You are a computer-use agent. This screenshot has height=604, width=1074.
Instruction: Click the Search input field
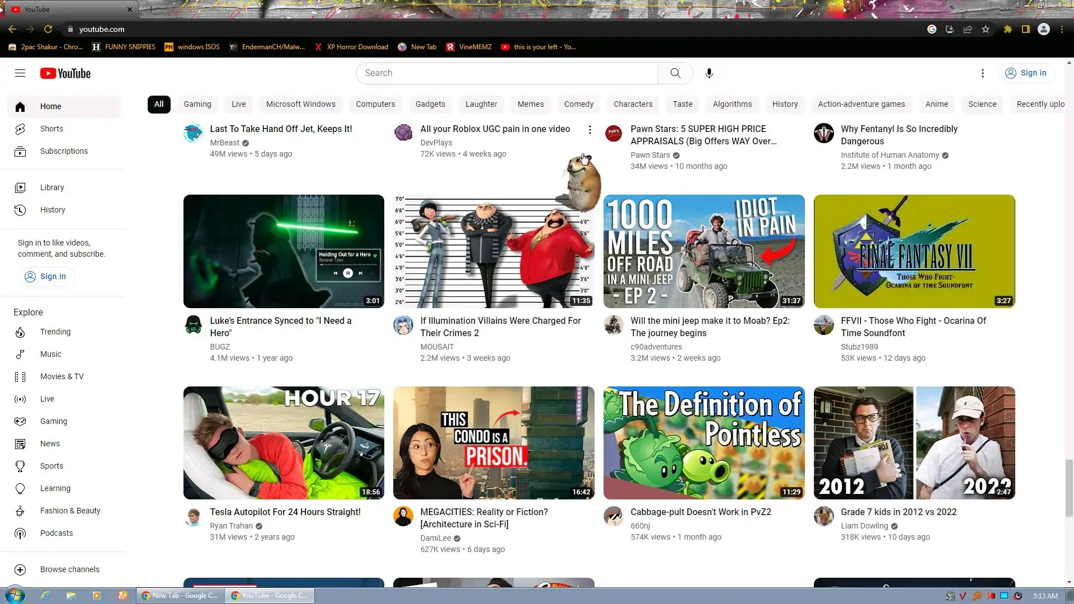pos(506,73)
